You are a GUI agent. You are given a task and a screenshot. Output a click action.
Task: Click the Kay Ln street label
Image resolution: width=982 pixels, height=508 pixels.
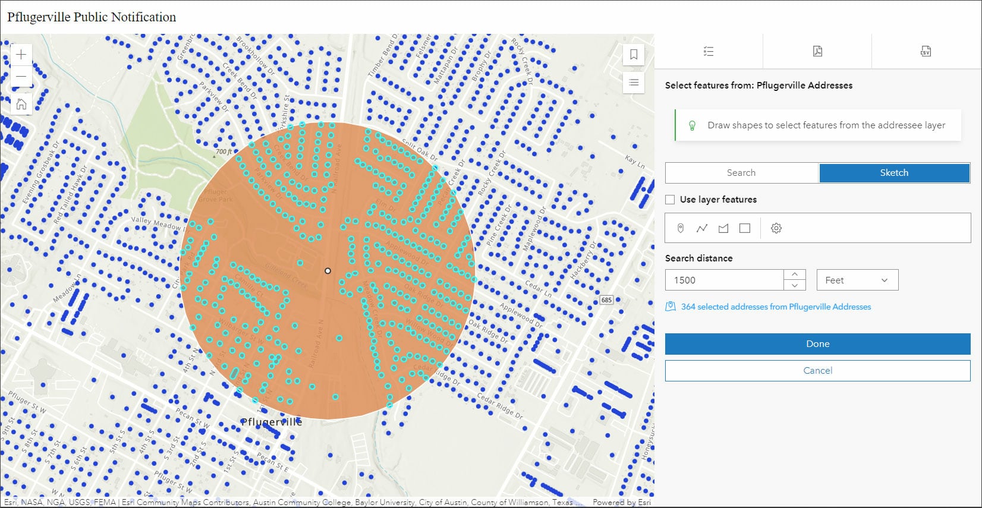[635, 160]
